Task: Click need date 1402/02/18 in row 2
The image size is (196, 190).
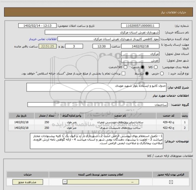Action: point(21,128)
